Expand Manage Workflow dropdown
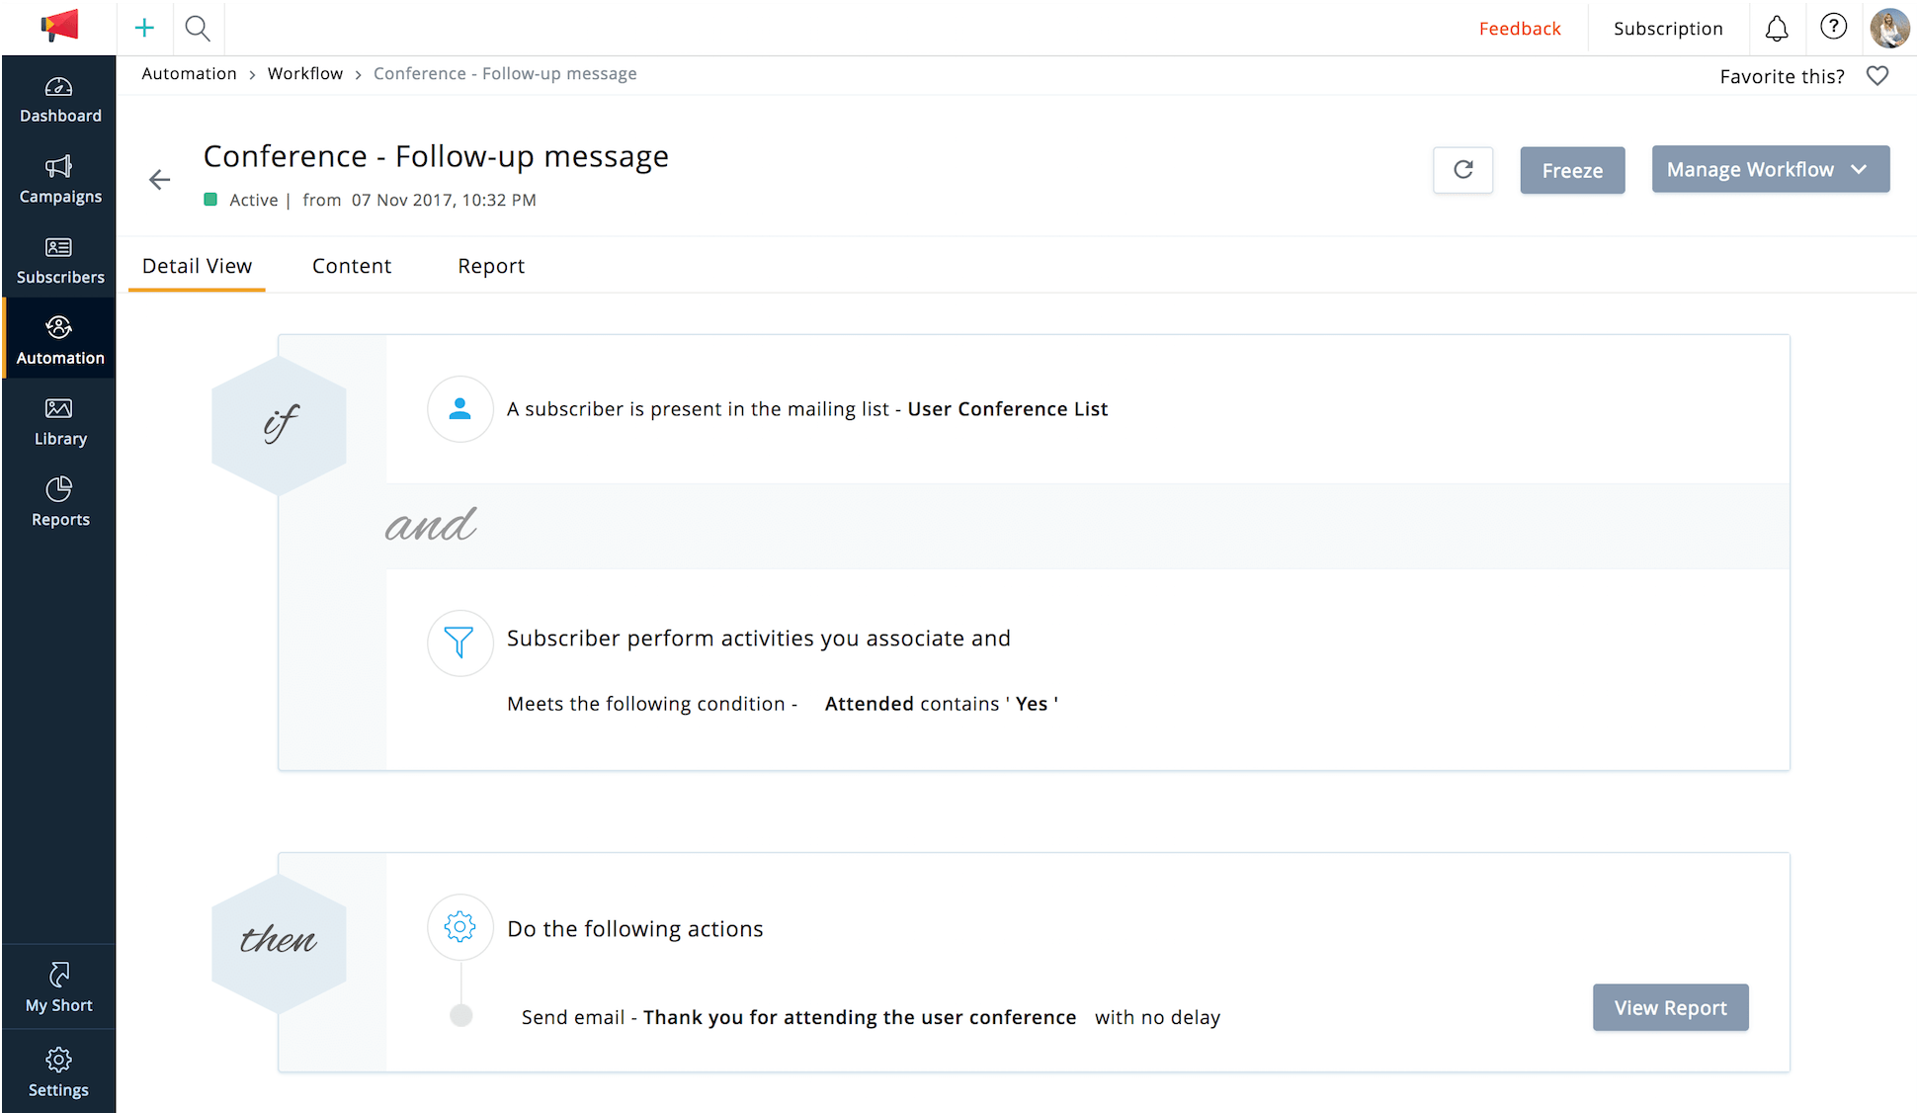This screenshot has height=1113, width=1917. click(x=1770, y=169)
